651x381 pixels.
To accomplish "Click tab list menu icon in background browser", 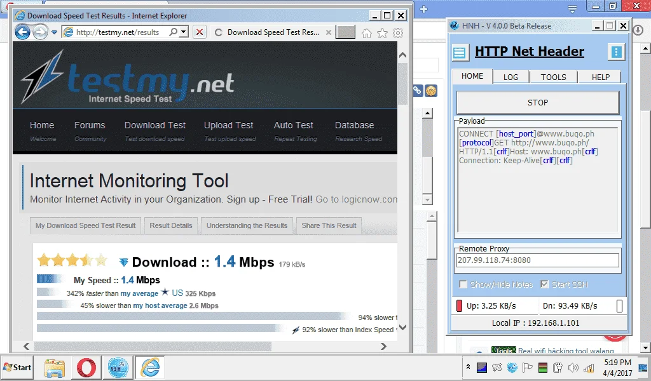I will 573,9.
